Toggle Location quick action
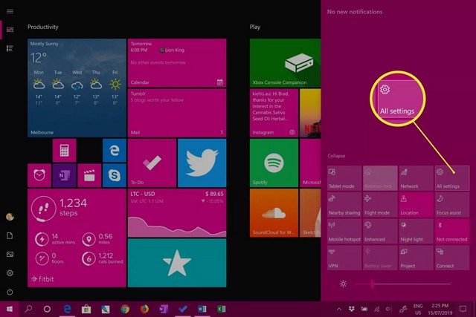Viewport: 476px width, 317px height. [x=416, y=205]
